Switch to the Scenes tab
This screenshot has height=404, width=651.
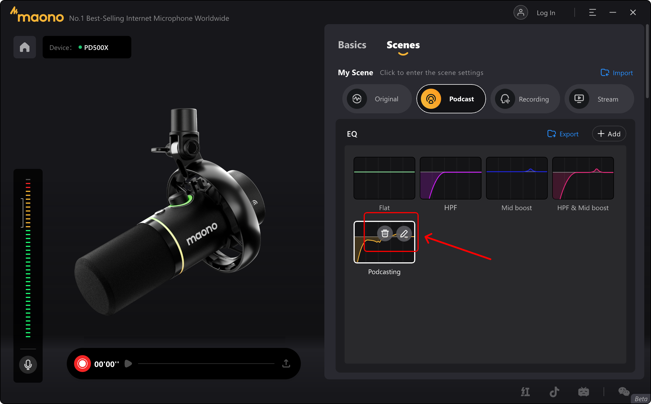click(403, 45)
